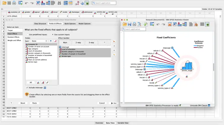This screenshot has width=224, height=125.
Task: Click undo arrow in Data Editor toolbar
Action: (27, 3)
